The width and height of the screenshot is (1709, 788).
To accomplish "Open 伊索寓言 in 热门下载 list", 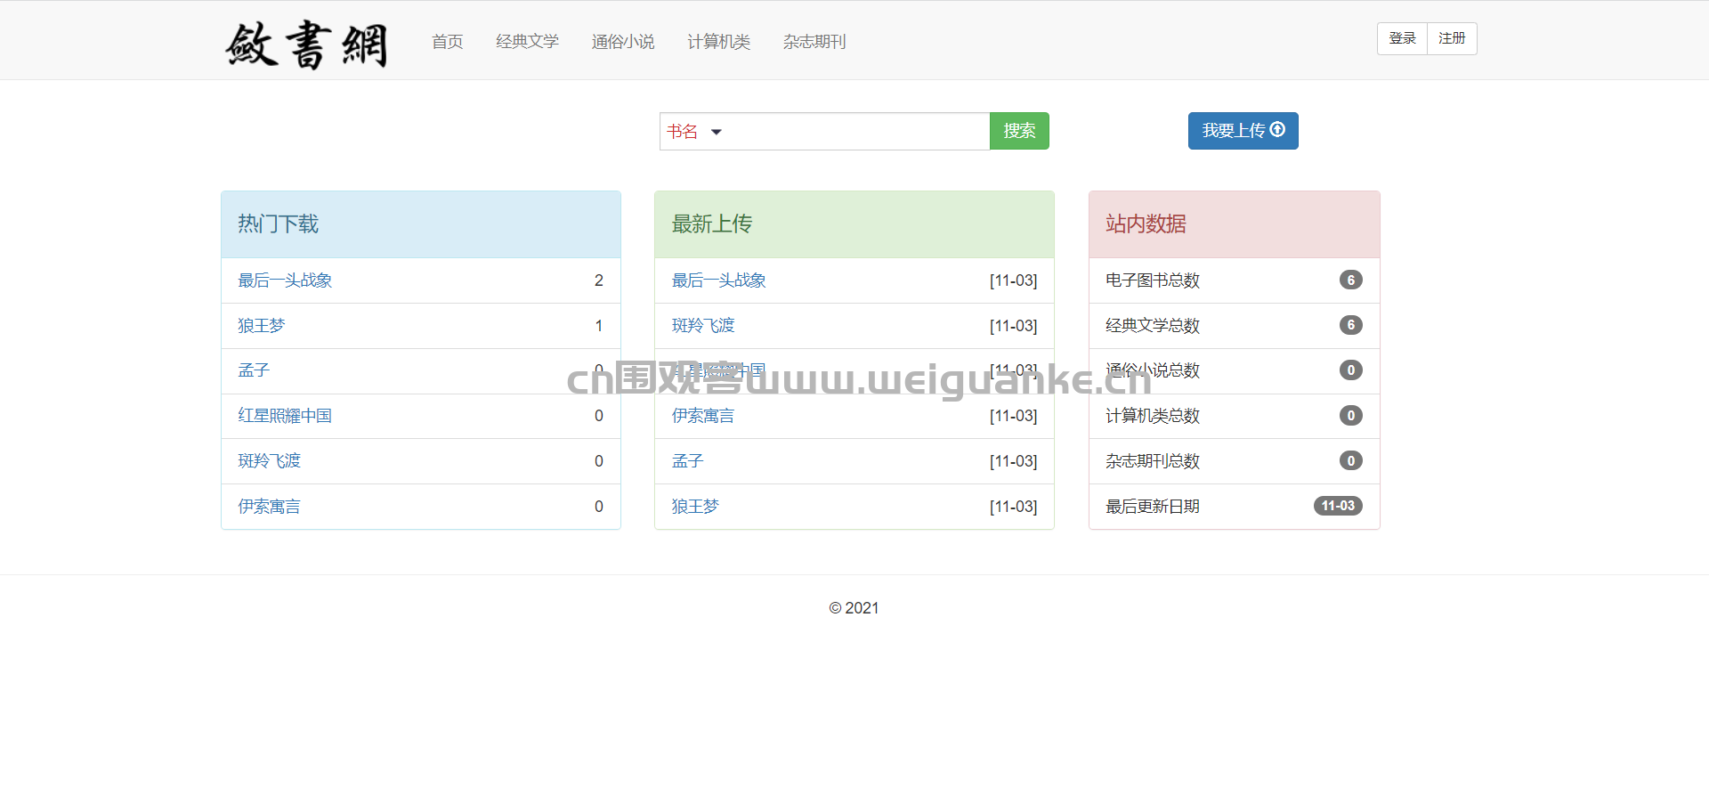I will (x=269, y=507).
